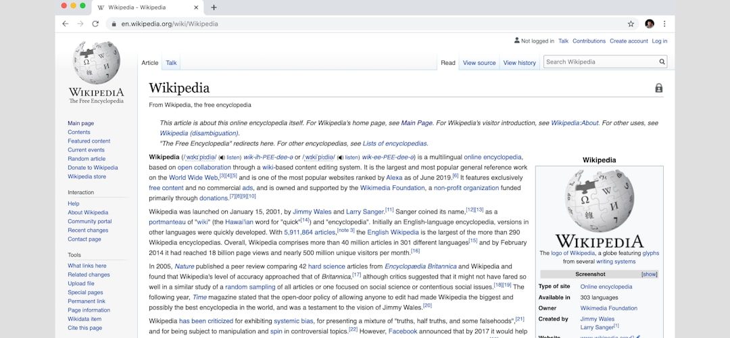The height and width of the screenshot is (338, 730).
Task: Select the Wikipedia - Wikipedia browser tab
Action: (147, 7)
